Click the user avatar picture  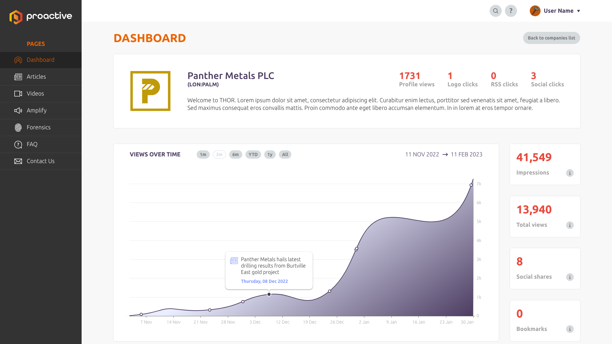point(535,11)
